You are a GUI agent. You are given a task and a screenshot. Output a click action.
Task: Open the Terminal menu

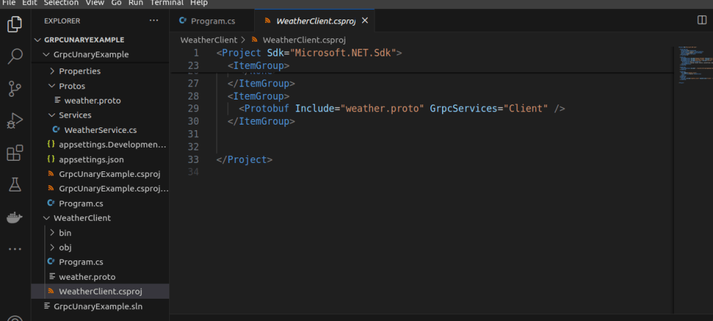(167, 3)
